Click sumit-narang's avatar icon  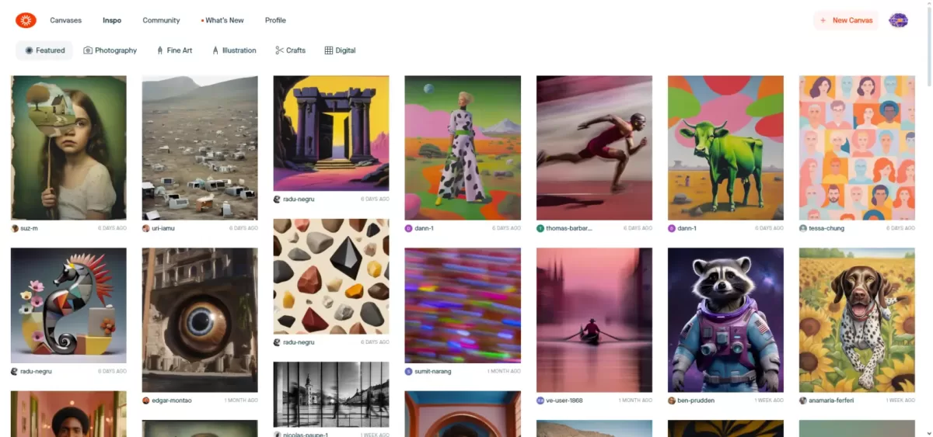(x=409, y=372)
